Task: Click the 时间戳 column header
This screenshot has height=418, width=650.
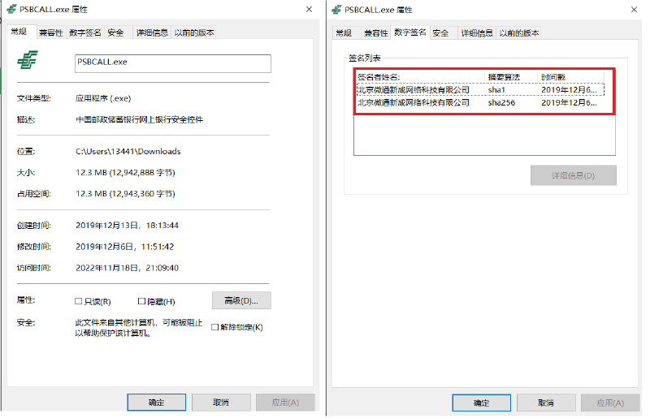Action: (x=571, y=77)
